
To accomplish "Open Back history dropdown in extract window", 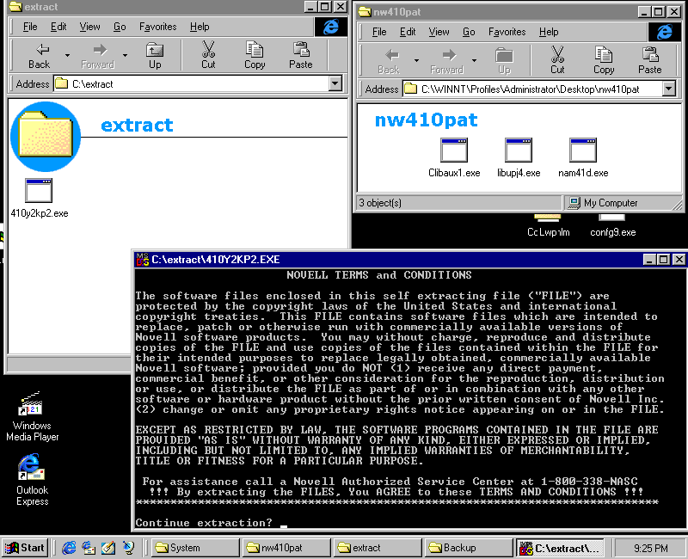I will click(67, 55).
